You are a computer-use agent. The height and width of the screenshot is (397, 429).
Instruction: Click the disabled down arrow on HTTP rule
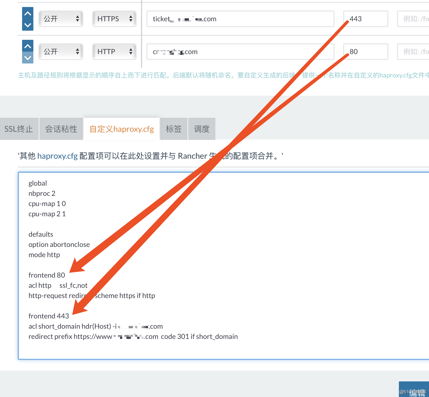coord(28,58)
